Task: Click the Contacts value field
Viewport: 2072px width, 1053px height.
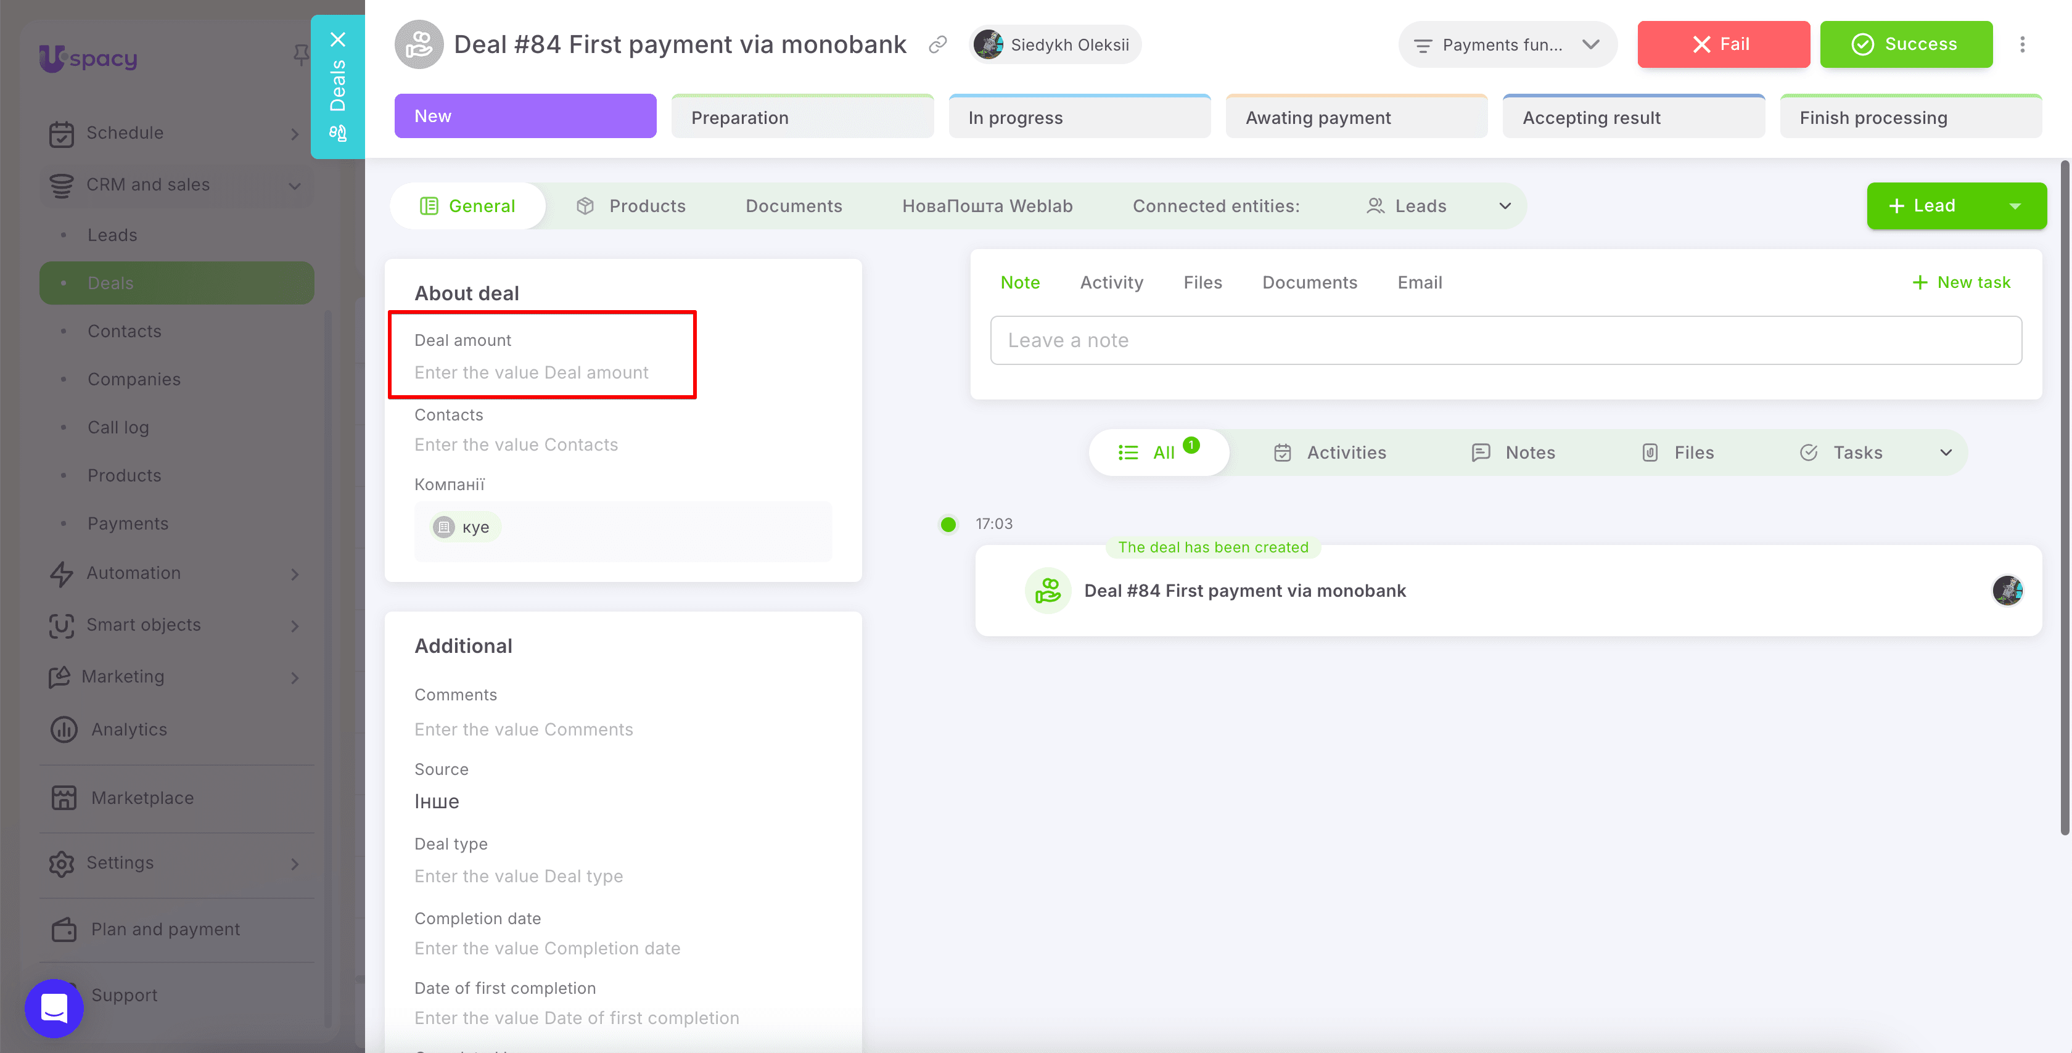Action: pos(516,445)
